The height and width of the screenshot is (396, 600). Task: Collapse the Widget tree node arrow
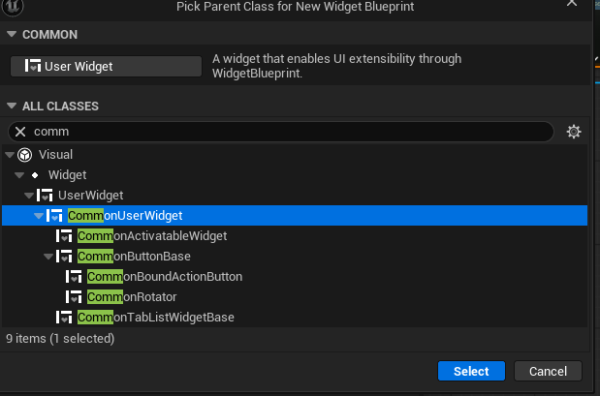click(19, 175)
